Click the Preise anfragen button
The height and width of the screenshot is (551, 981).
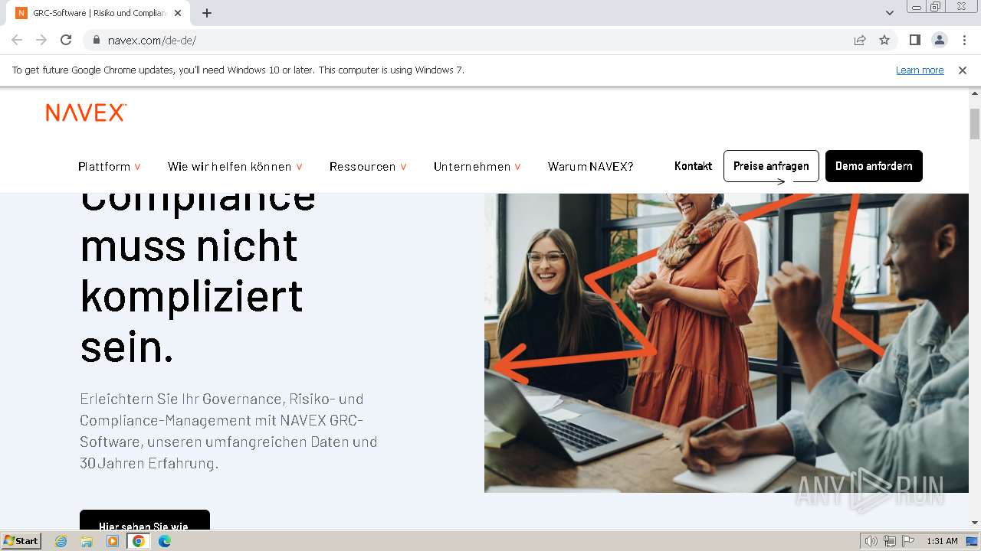[771, 166]
